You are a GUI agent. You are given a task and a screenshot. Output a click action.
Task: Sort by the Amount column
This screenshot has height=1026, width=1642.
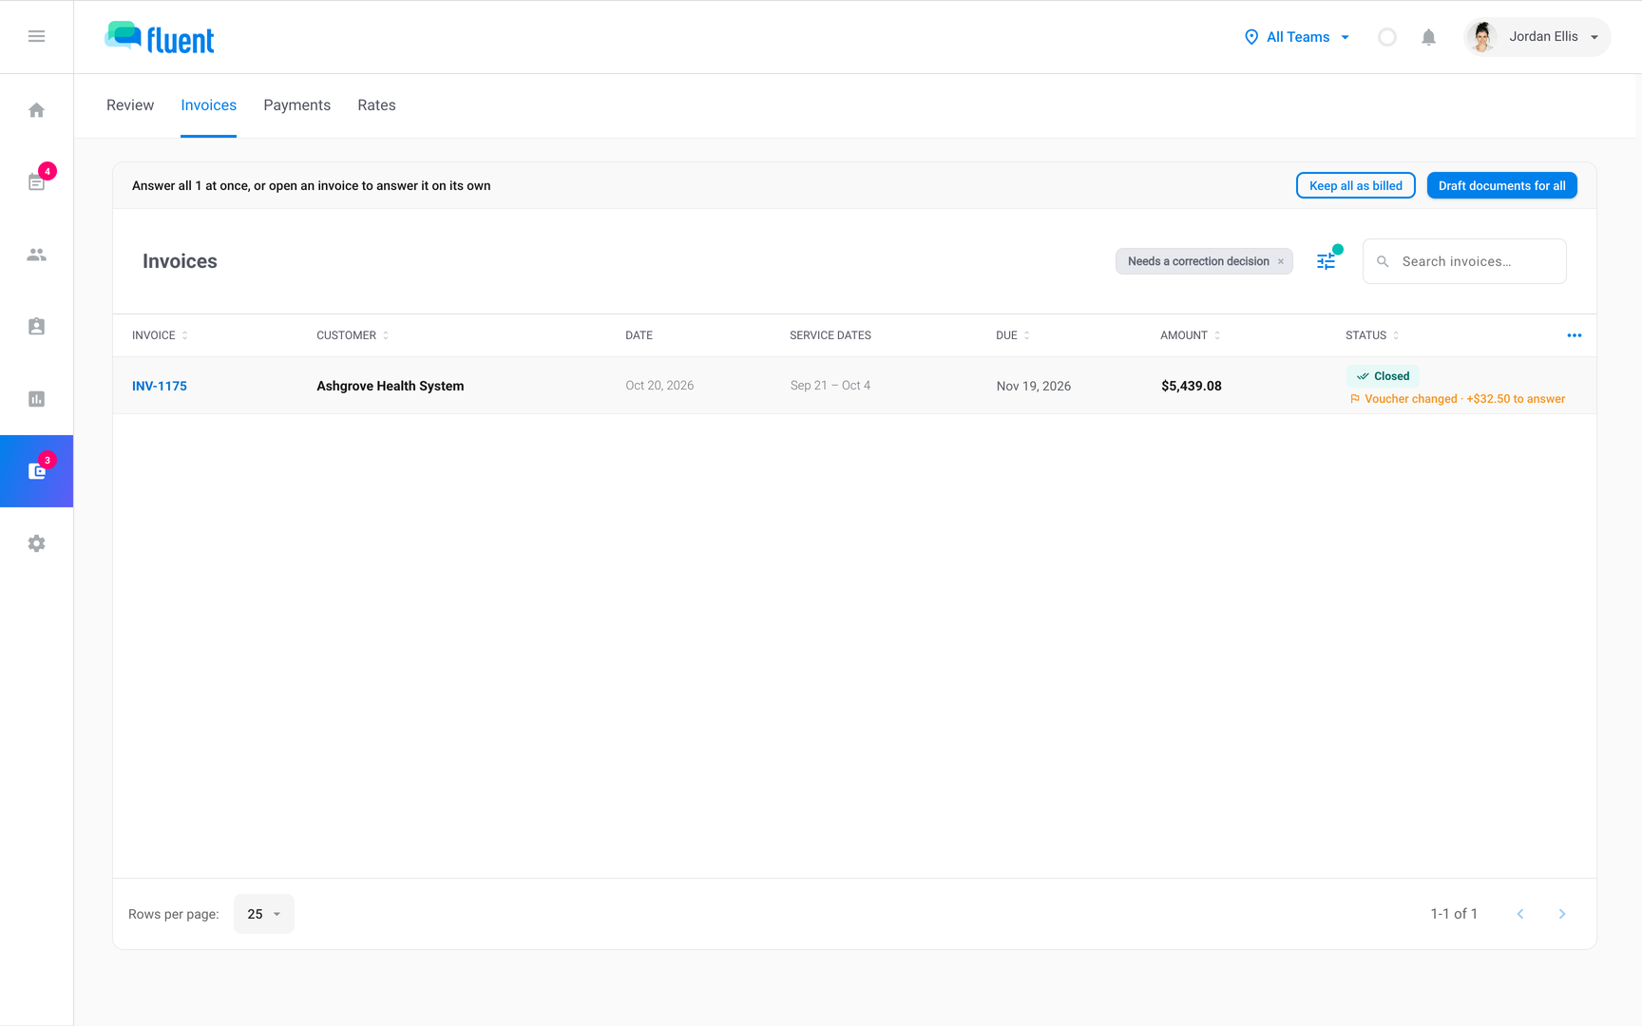coord(1190,335)
